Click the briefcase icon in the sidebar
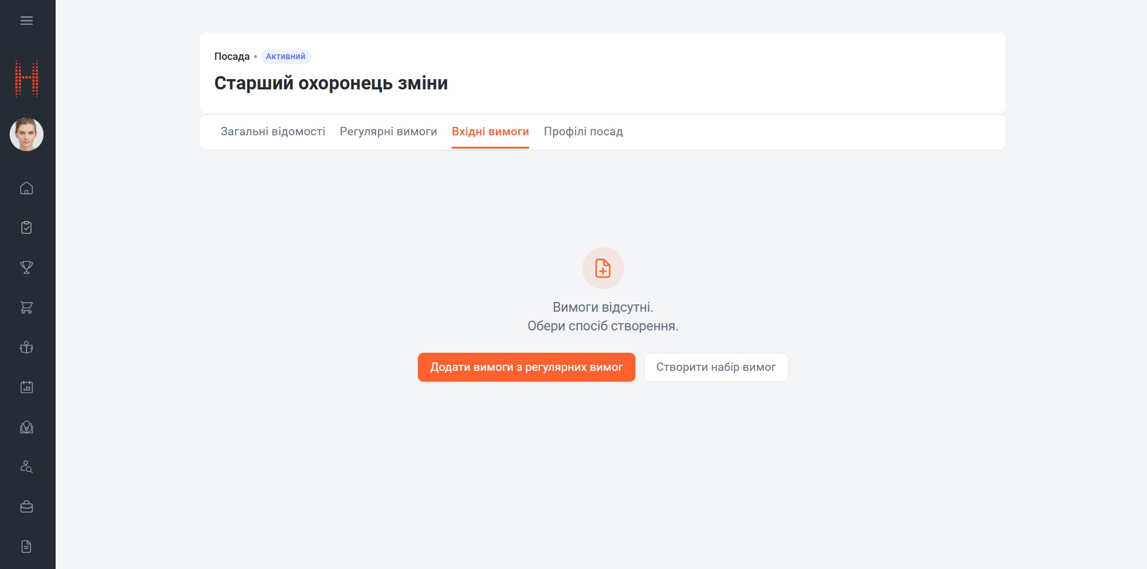 pos(27,507)
